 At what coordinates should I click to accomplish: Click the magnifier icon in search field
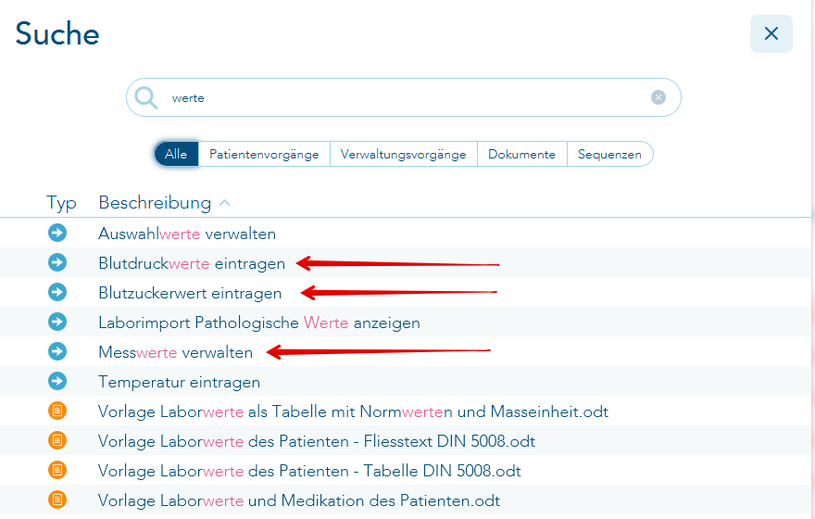point(146,97)
